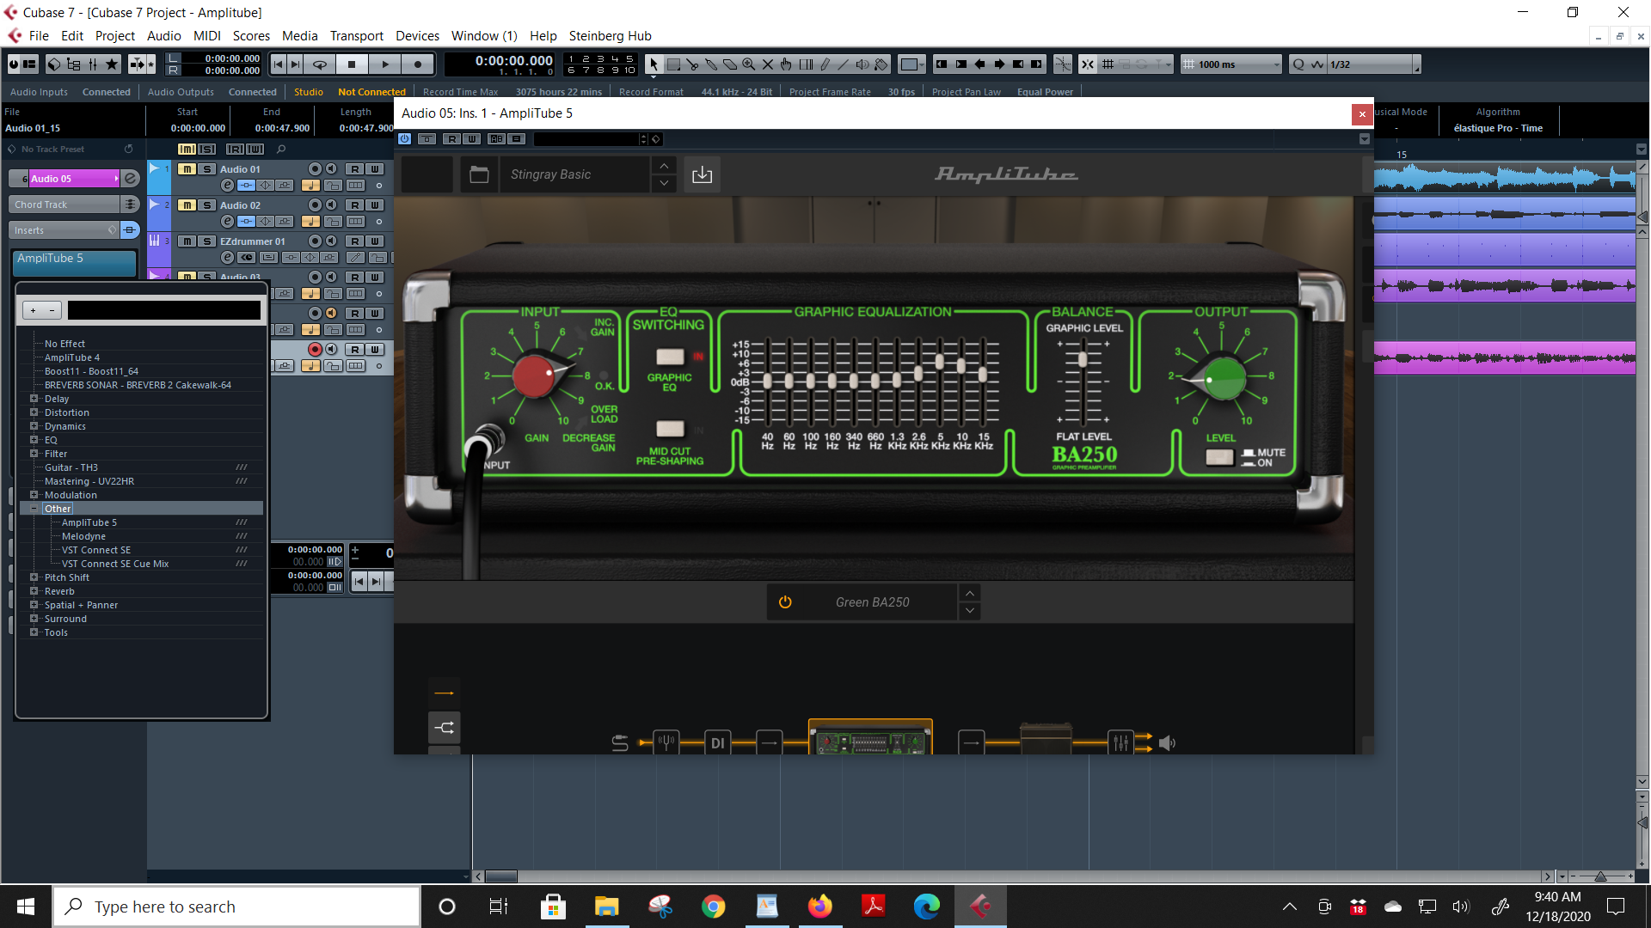Click the transport Record button
Image resolution: width=1651 pixels, height=928 pixels.
[x=418, y=64]
